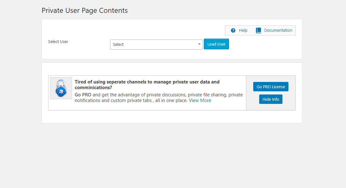Open the Documentation link text
Viewport: 346px width, 188px height.
tap(278, 30)
